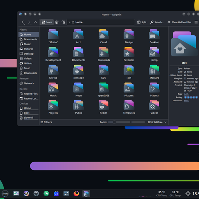The height and width of the screenshot is (199, 199).
Task: Select the Cloud folder icon
Action: point(103,34)
